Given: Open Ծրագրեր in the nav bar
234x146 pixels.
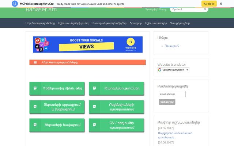Looking at the screenshot, I should [136, 23].
